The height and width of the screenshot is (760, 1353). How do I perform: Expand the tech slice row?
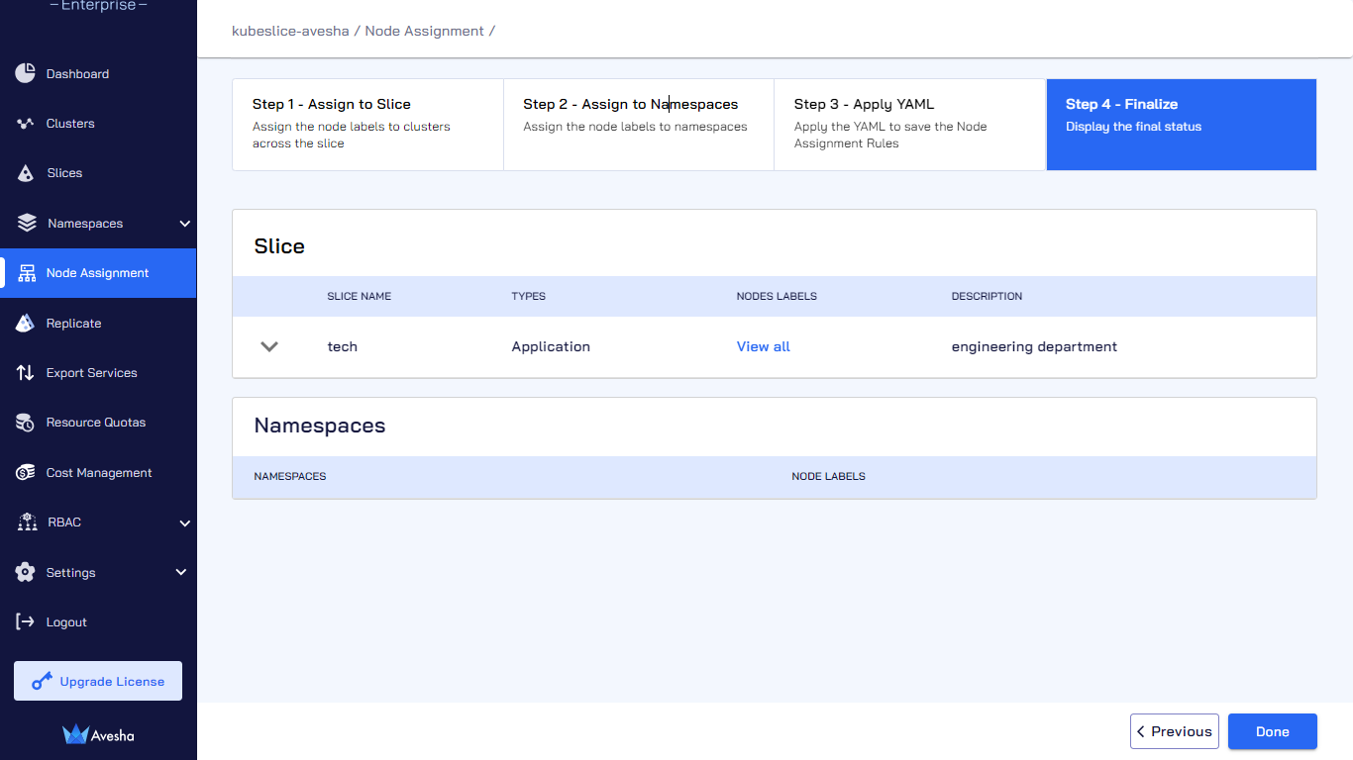[268, 346]
